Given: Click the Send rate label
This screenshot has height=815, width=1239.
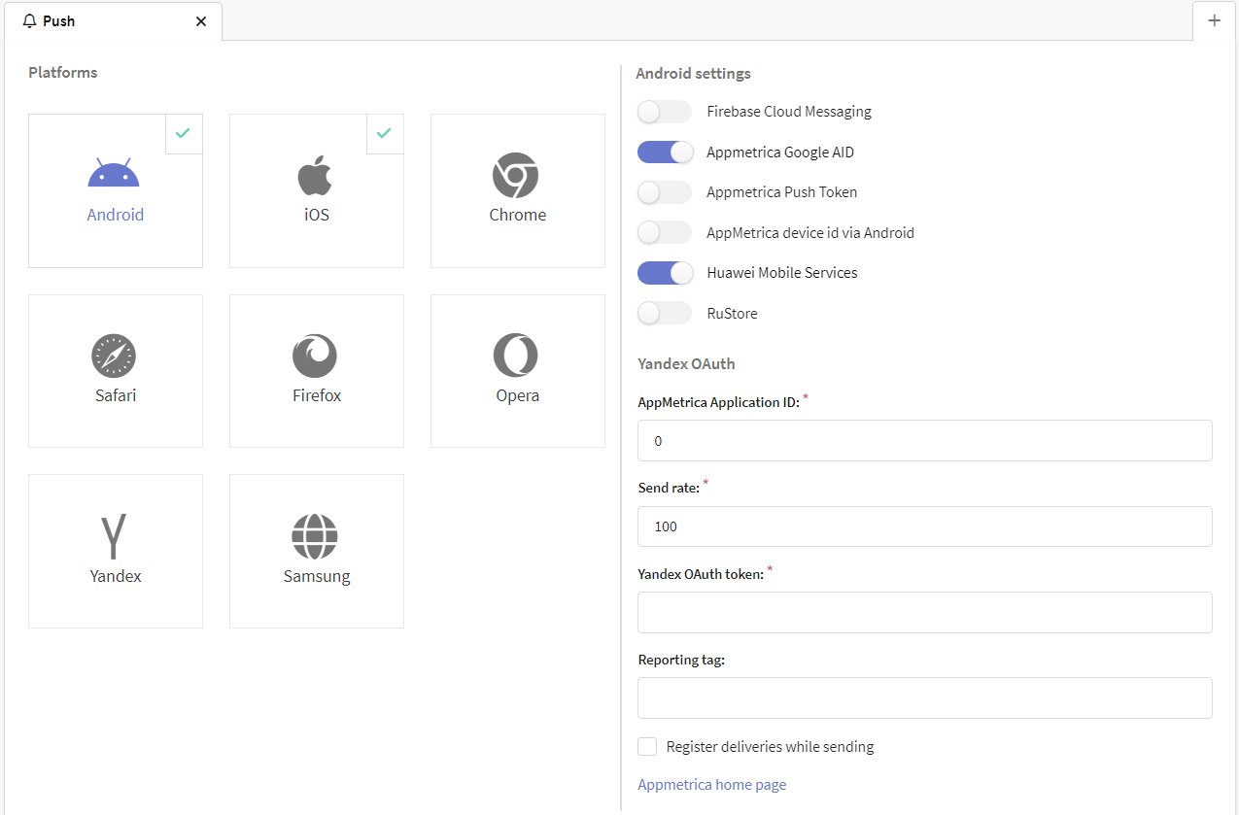Looking at the screenshot, I should click(x=669, y=488).
